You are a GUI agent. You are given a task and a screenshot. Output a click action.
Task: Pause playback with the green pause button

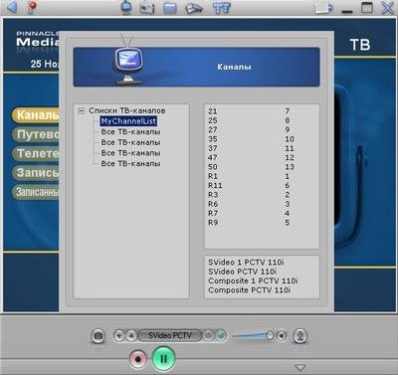click(x=163, y=358)
